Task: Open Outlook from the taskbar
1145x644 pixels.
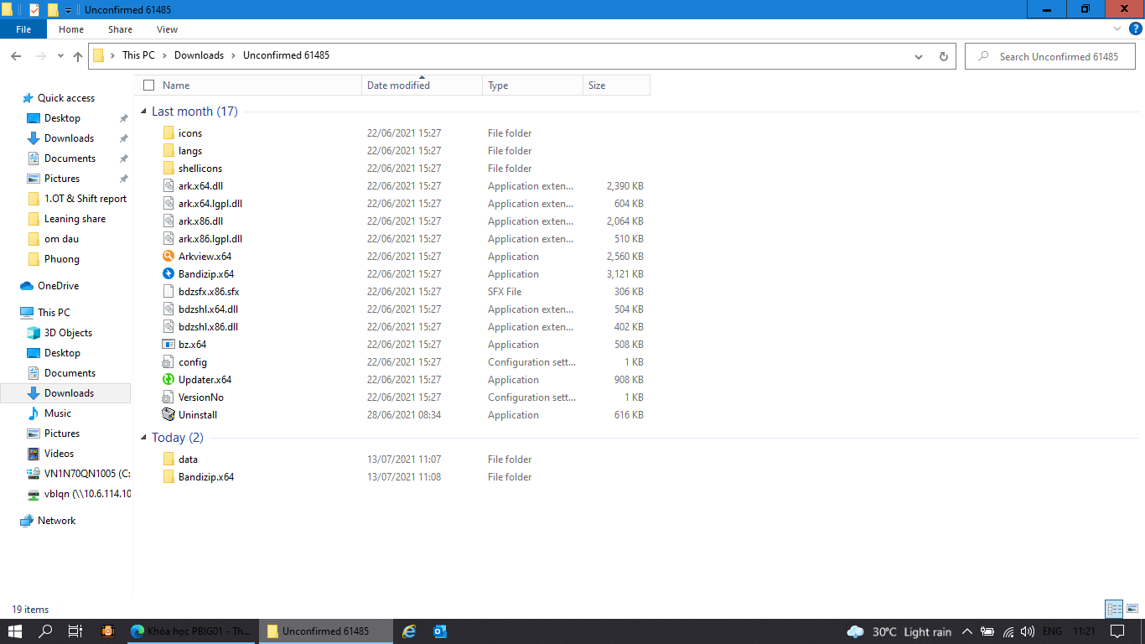Action: pyautogui.click(x=440, y=631)
